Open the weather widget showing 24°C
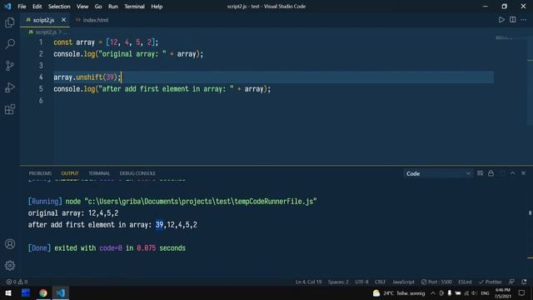This screenshot has height=300, width=533. [399, 293]
